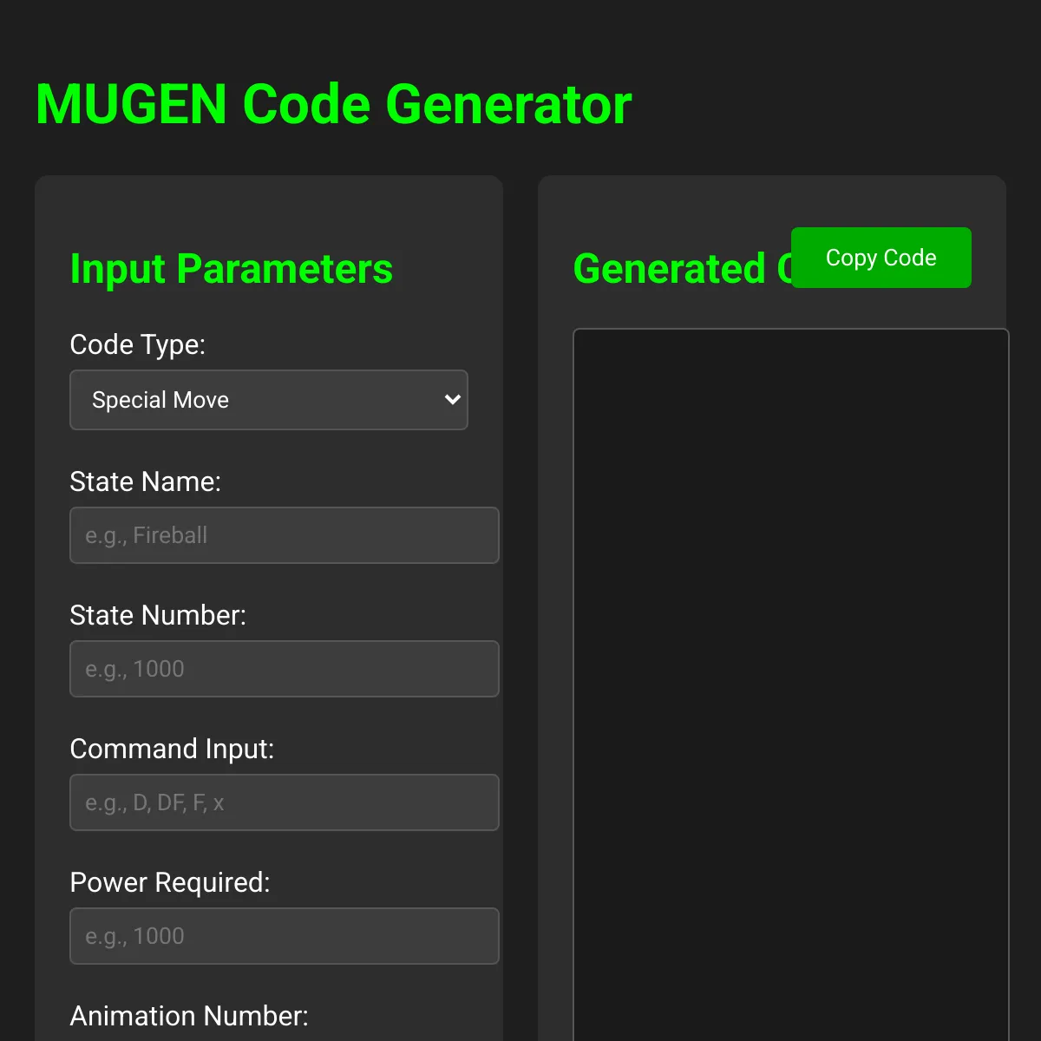Click the State Name label

coord(146,481)
